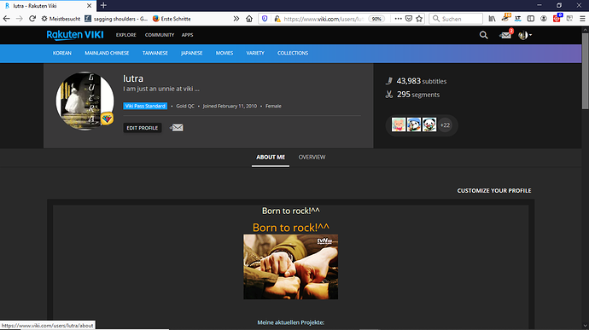Open the extension icon with orange 10 badge

pos(505,18)
